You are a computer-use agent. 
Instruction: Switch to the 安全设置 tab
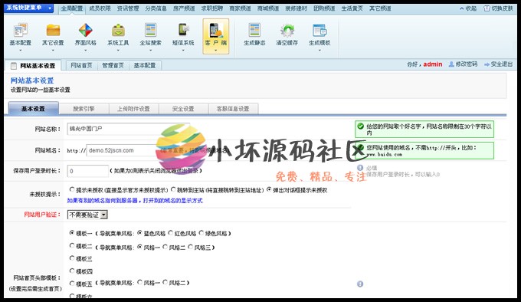183,109
